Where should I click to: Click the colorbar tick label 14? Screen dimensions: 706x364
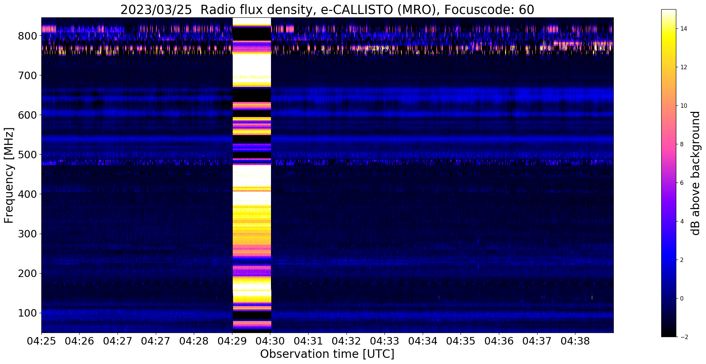coord(684,29)
